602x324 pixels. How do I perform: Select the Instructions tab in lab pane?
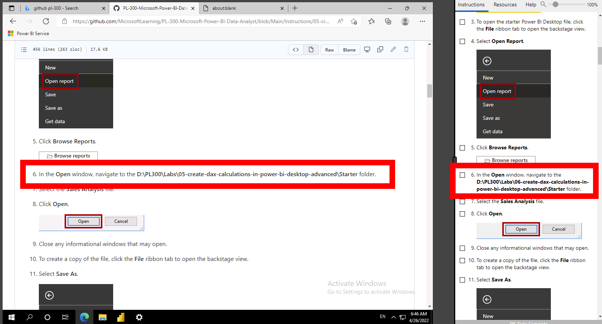tap(471, 4)
